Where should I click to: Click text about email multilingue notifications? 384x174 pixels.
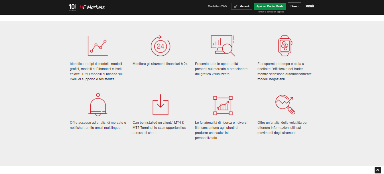(98, 125)
